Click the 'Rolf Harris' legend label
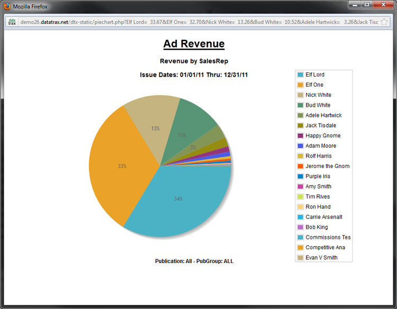The height and width of the screenshot is (309, 397). (x=319, y=156)
